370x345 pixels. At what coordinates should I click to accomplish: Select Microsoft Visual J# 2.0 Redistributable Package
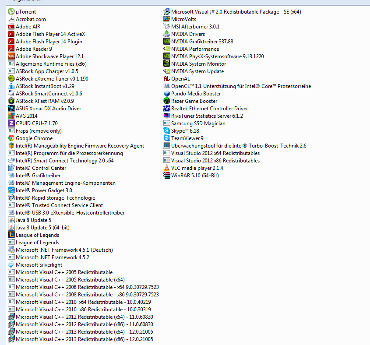tap(233, 11)
